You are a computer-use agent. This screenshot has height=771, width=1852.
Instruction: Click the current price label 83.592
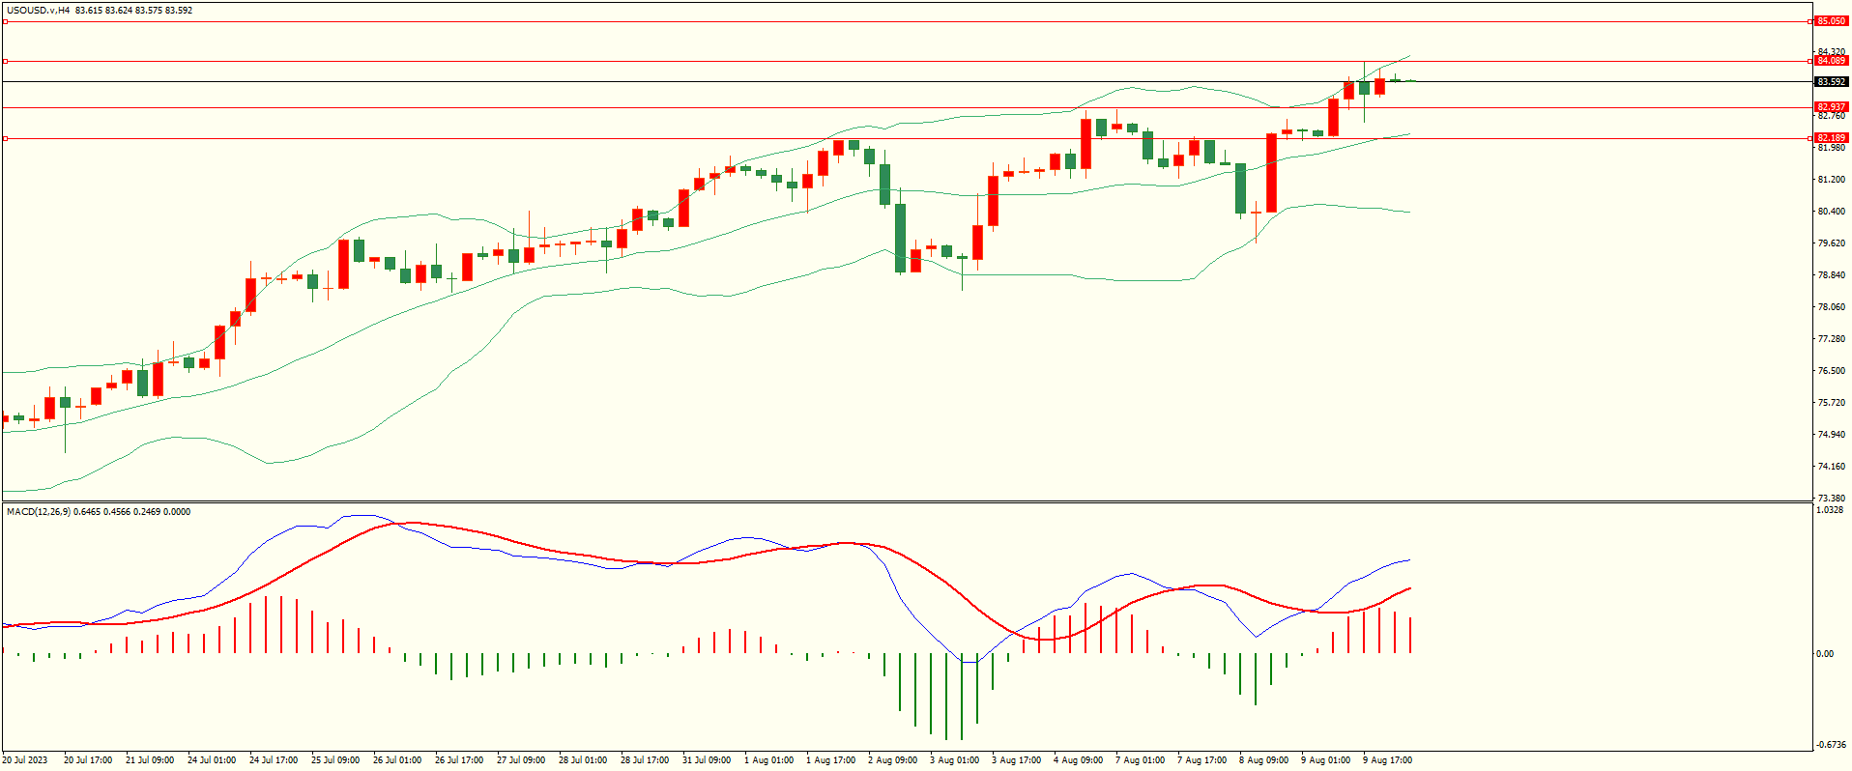click(x=1832, y=82)
